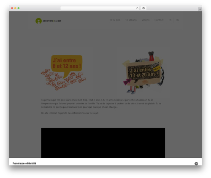Click the Addiction Suisse logo
This screenshot has height=178, width=211.
(48, 21)
